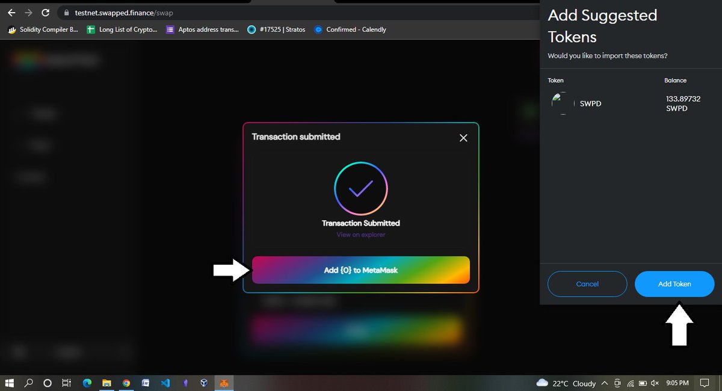The image size is (722, 391).
Task: Open the Long List of Crypto bookmark
Action: [122, 29]
